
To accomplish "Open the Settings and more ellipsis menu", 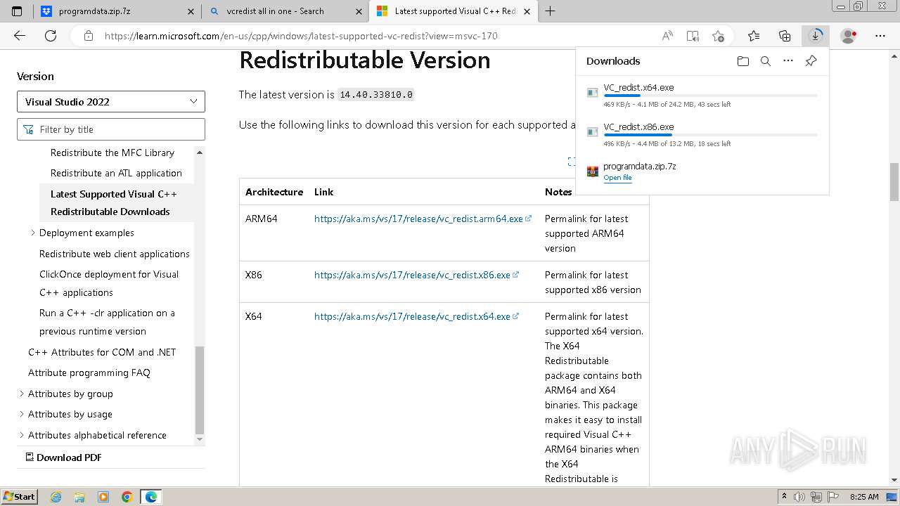I will click(x=880, y=36).
